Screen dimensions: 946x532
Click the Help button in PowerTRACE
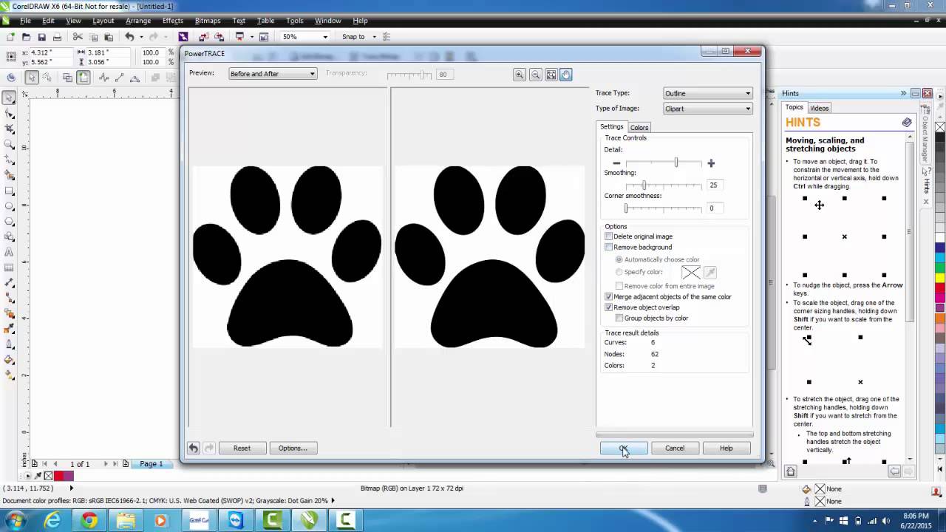726,448
